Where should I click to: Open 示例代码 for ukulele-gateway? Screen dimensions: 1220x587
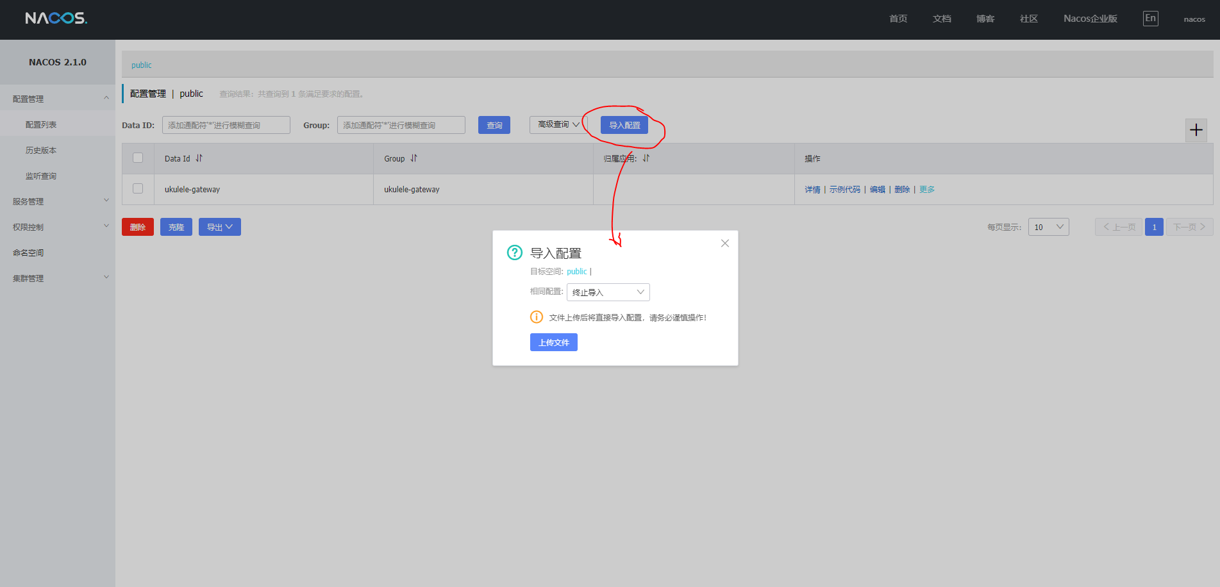[845, 189]
